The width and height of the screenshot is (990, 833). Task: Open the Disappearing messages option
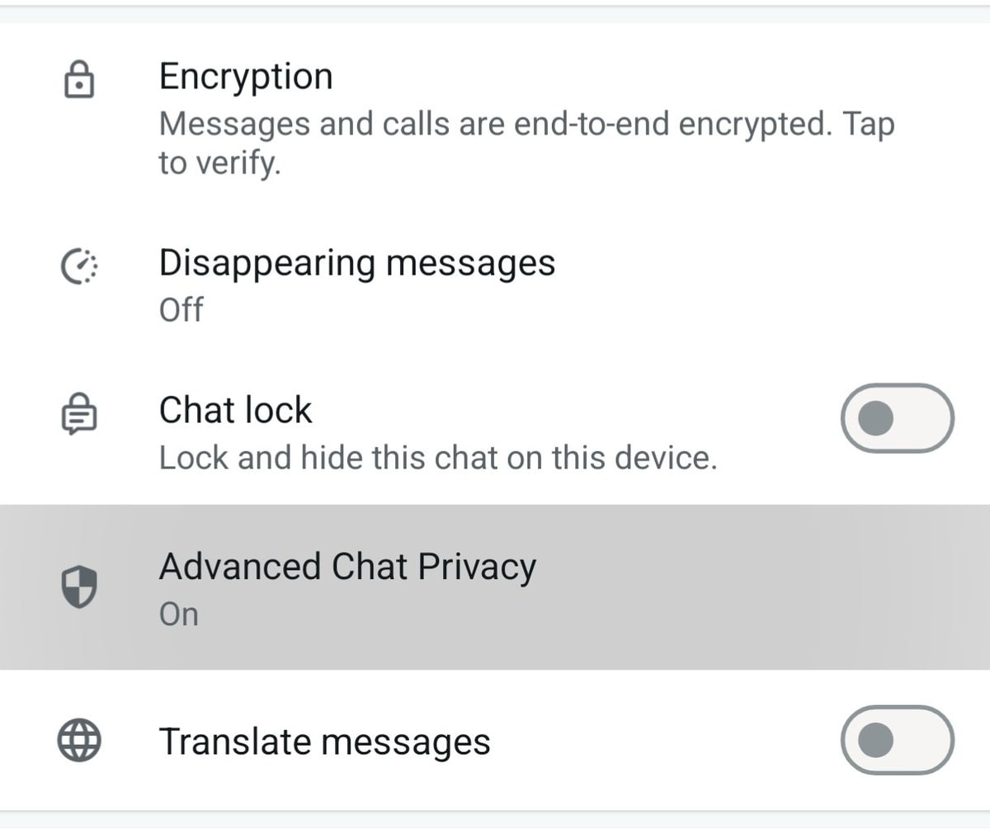pos(356,263)
